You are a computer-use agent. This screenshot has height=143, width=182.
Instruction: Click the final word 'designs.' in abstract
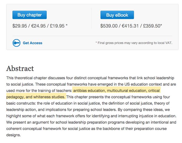point(13,135)
